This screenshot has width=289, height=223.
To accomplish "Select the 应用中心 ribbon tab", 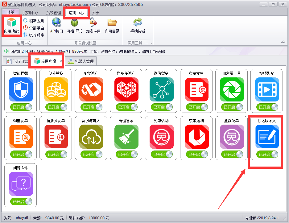I will point(76,13).
